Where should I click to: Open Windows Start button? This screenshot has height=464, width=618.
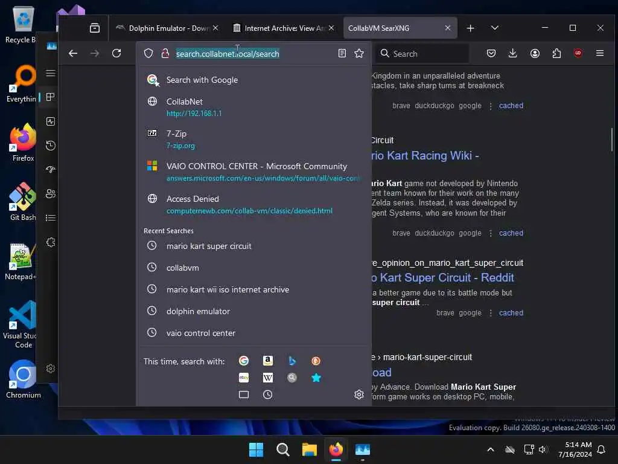pyautogui.click(x=256, y=449)
